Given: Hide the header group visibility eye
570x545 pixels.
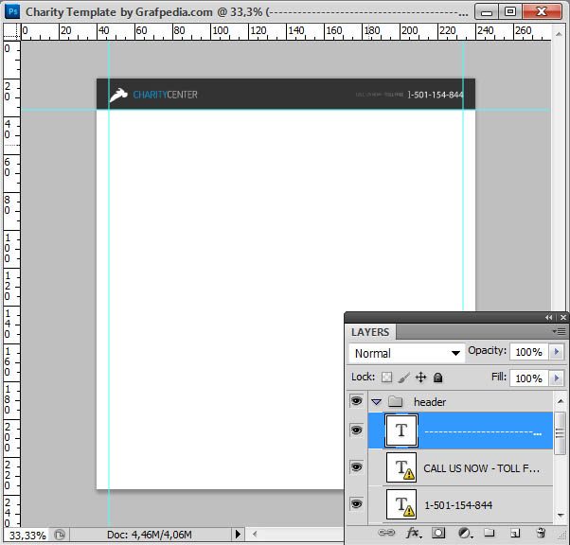Looking at the screenshot, I should (x=356, y=401).
